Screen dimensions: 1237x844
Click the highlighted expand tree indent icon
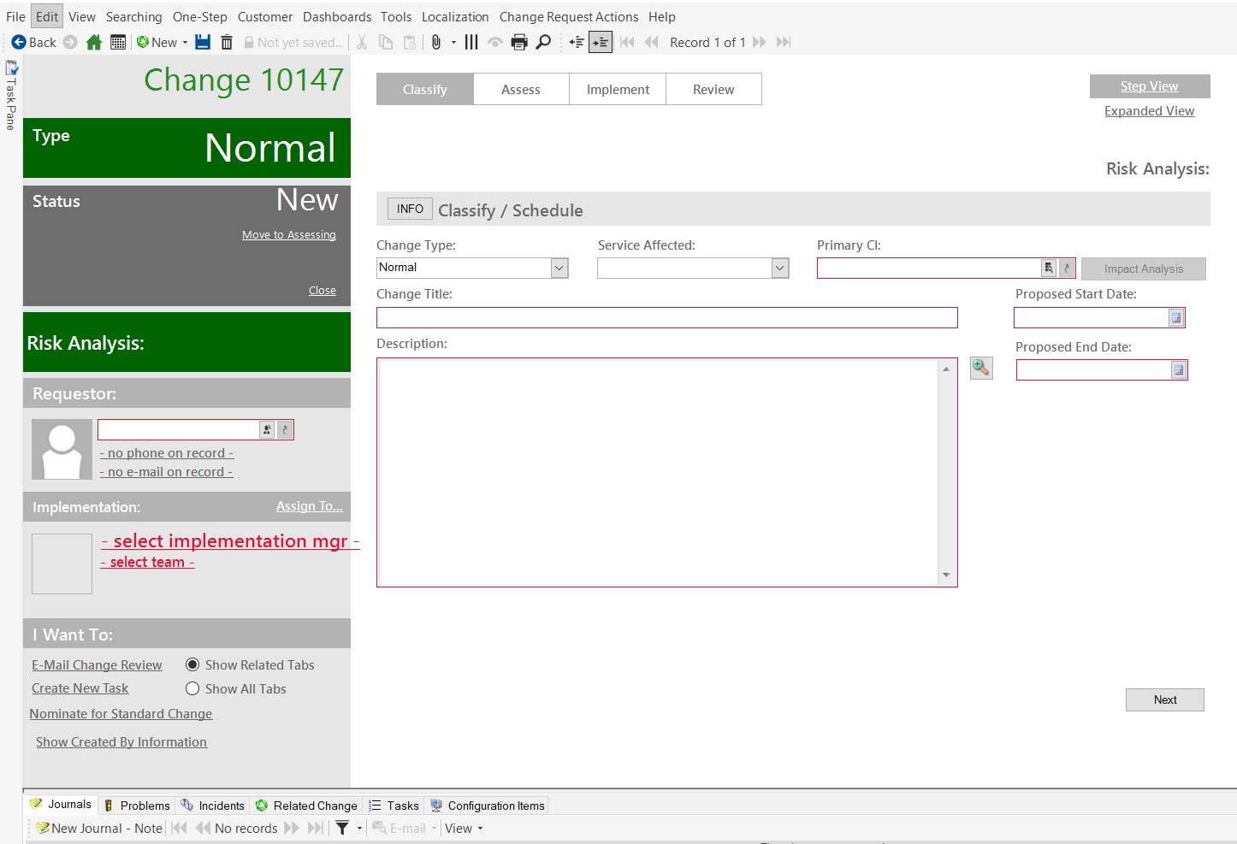coord(601,42)
